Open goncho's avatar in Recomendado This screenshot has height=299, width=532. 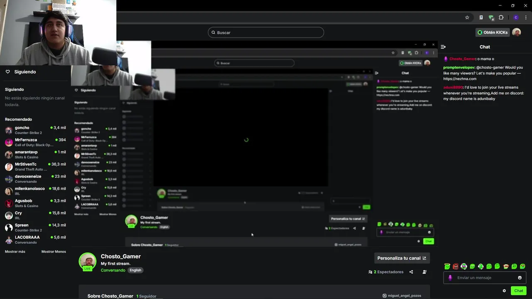tap(9, 130)
